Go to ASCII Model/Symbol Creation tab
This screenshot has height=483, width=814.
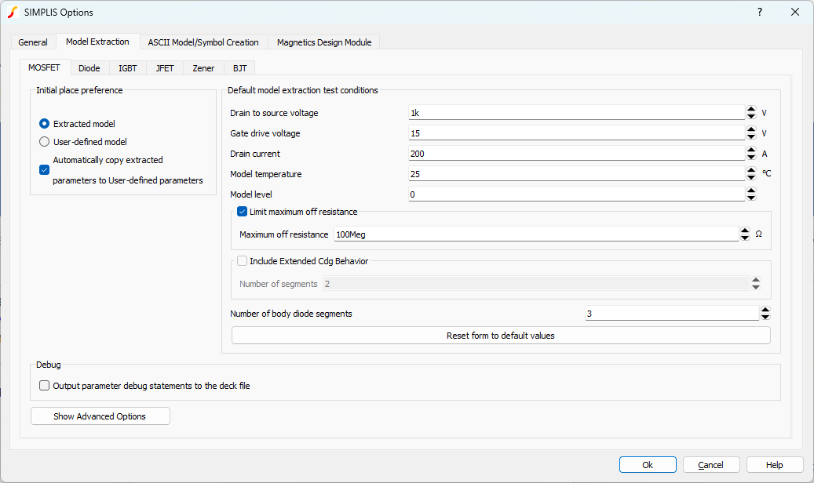click(203, 42)
